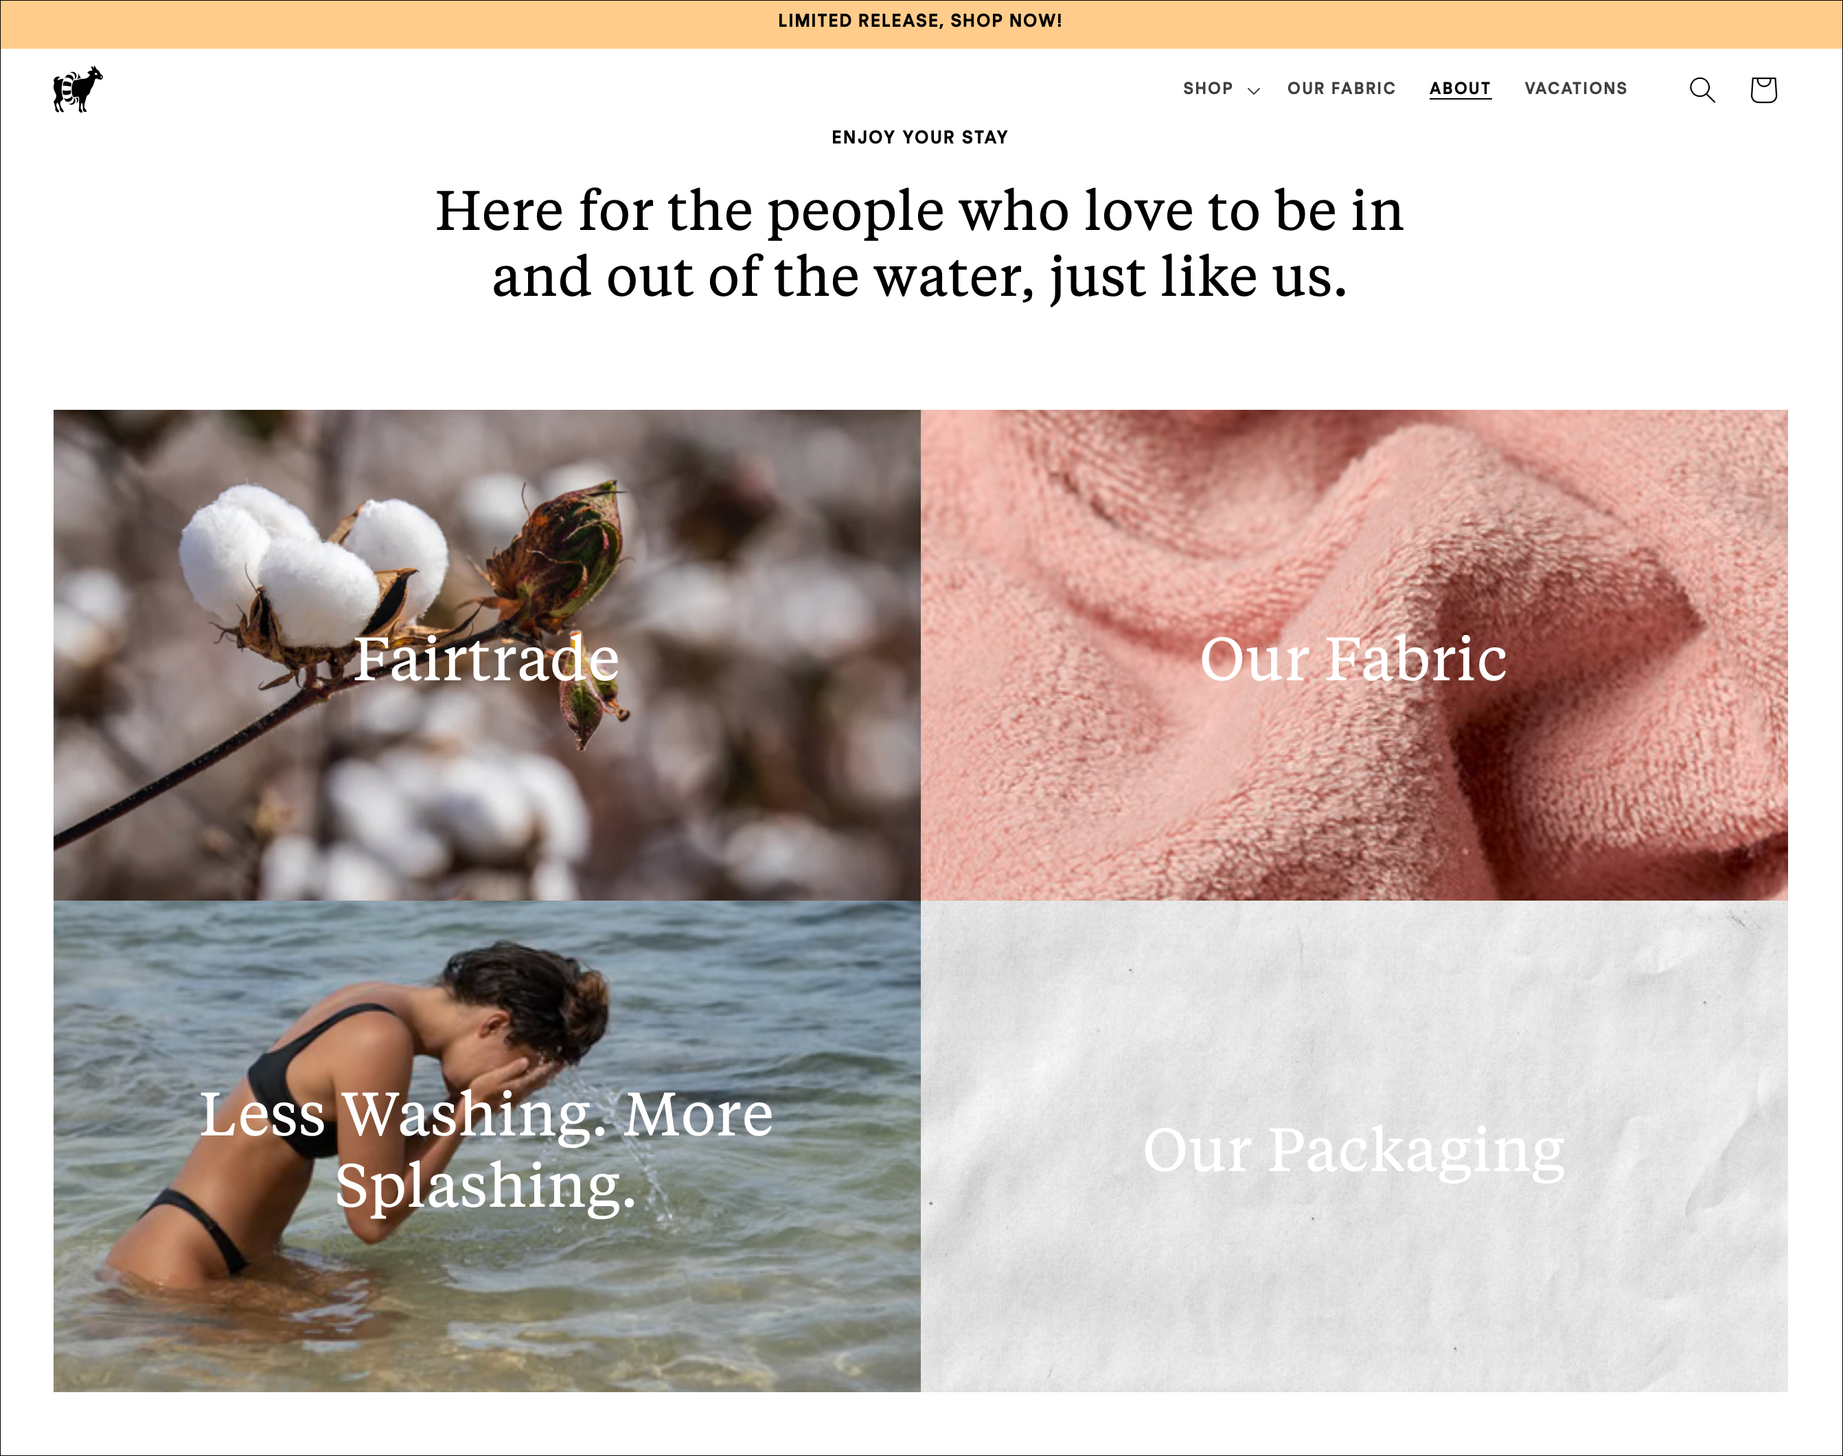Click the Enjoy Your Stay caption
The image size is (1843, 1456).
click(920, 137)
